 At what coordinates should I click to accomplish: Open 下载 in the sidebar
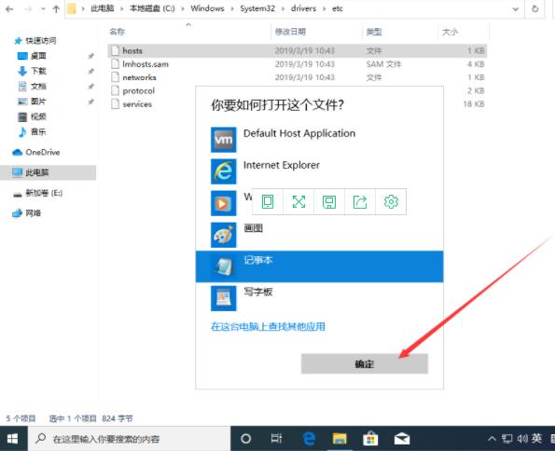pyautogui.click(x=32, y=71)
